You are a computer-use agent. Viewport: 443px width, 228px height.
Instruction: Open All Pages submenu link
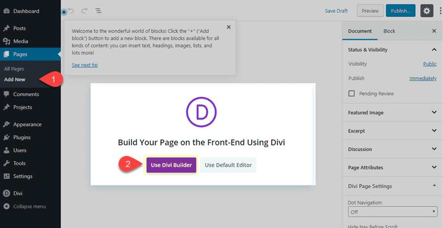pos(14,69)
